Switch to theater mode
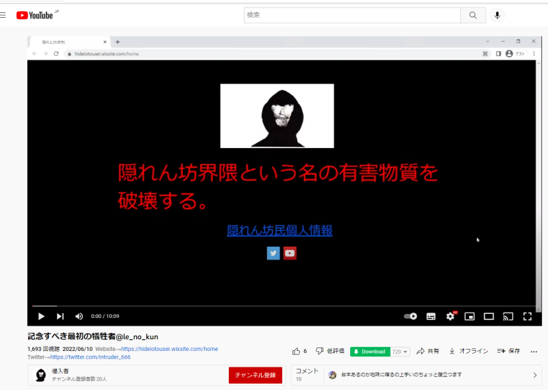This screenshot has height=390, width=548. tap(488, 316)
